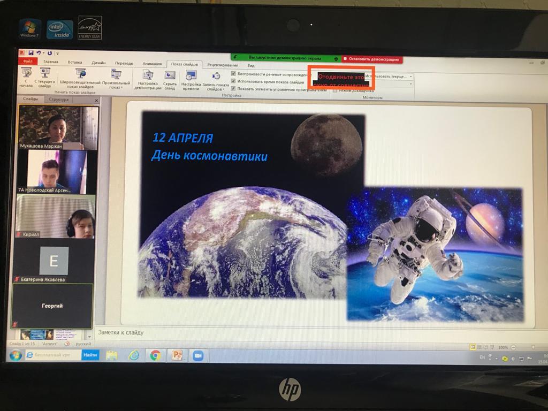Select the Слайды pane tab
The width and height of the screenshot is (548, 411).
tap(31, 99)
